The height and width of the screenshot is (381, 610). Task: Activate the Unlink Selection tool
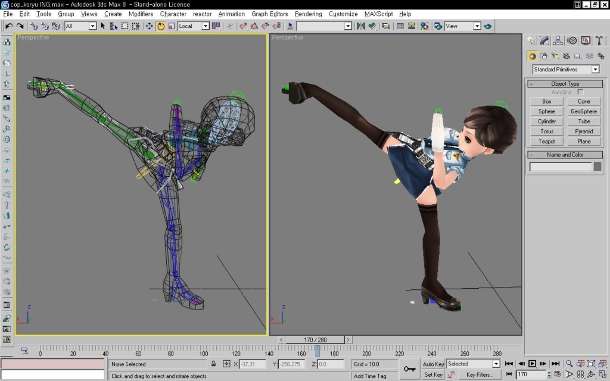(45, 26)
